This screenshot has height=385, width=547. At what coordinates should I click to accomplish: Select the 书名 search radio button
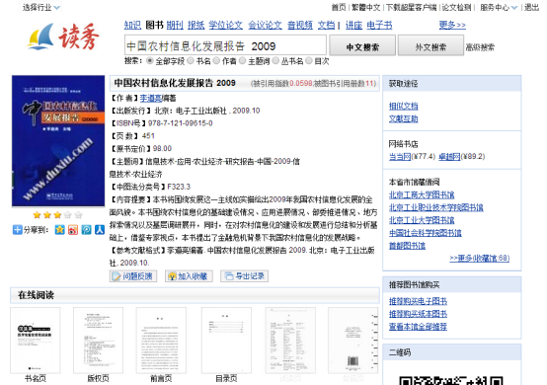pyautogui.click(x=191, y=61)
